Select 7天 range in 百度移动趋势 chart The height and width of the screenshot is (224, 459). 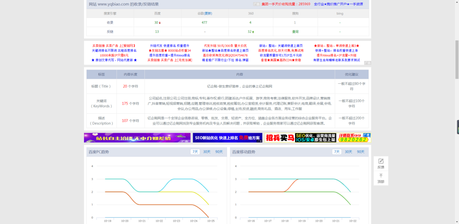(x=336, y=152)
